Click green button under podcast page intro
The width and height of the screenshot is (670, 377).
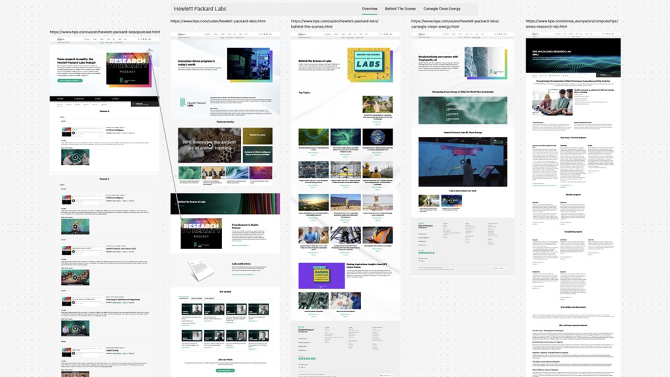click(x=70, y=80)
